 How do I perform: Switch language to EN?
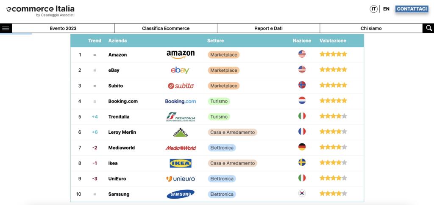coord(386,9)
